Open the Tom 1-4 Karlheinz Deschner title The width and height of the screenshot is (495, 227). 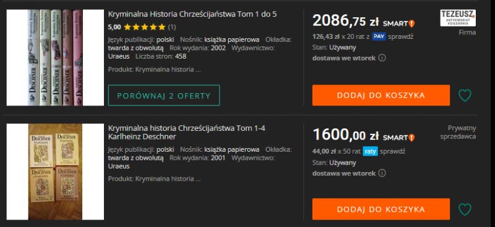pyautogui.click(x=187, y=133)
